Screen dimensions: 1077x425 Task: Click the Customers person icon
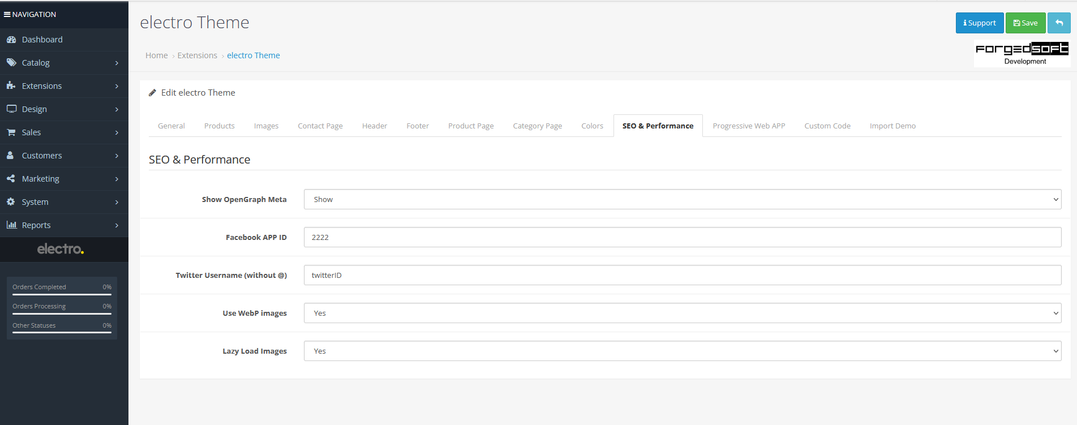[11, 156]
